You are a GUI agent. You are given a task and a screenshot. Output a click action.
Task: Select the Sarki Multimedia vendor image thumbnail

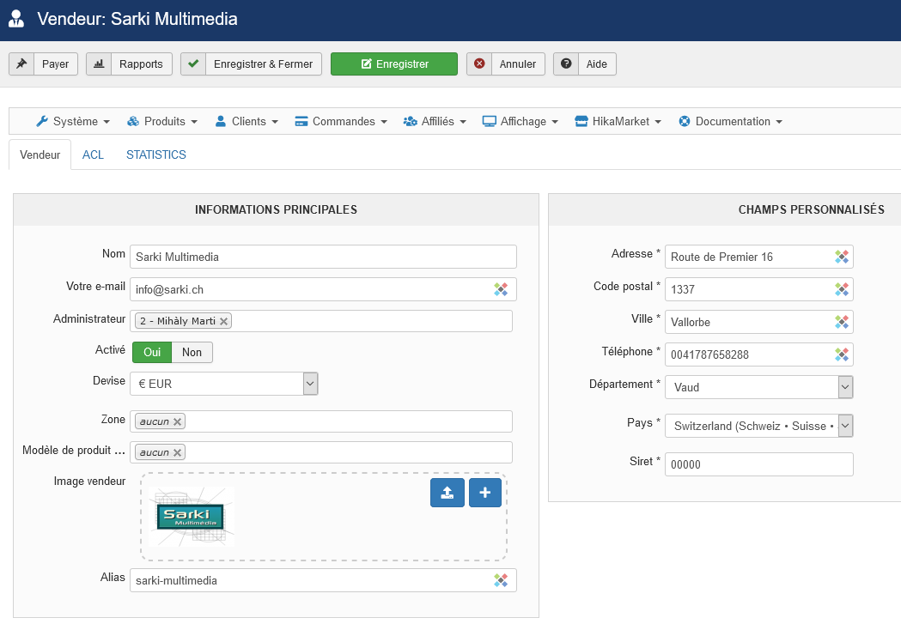click(191, 517)
